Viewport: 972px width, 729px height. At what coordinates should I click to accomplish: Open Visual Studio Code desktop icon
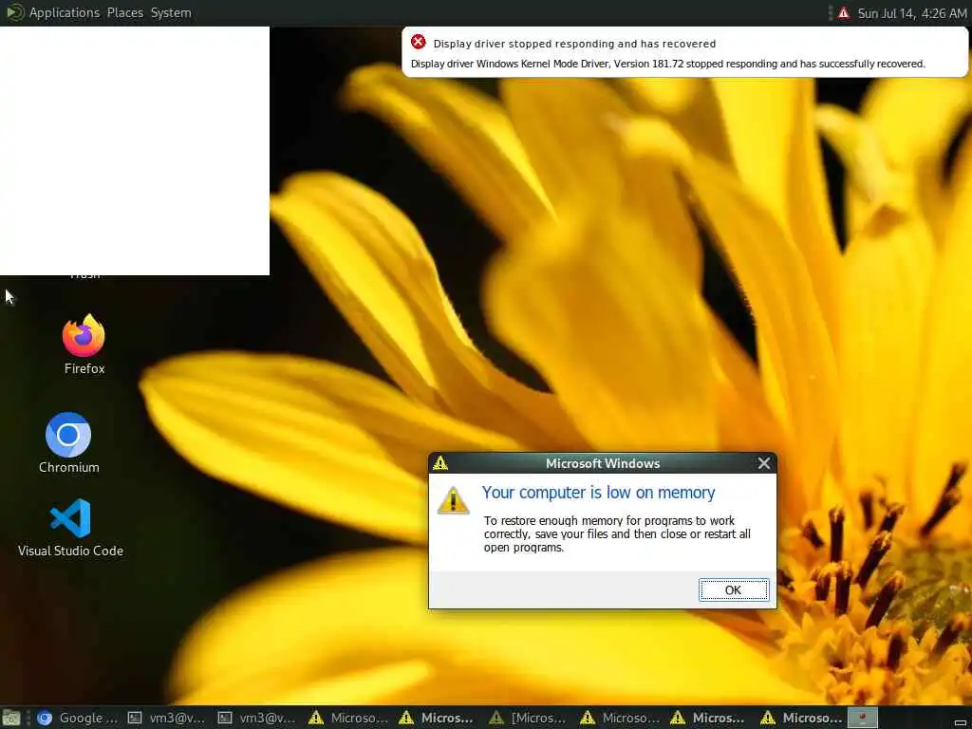pyautogui.click(x=70, y=528)
